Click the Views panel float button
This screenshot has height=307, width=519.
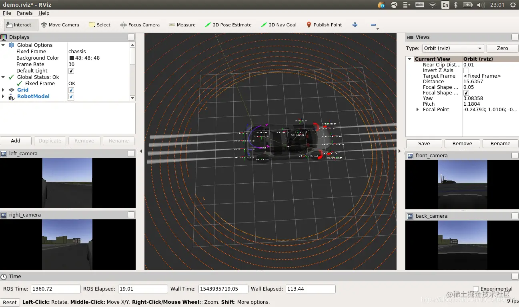[x=515, y=37]
